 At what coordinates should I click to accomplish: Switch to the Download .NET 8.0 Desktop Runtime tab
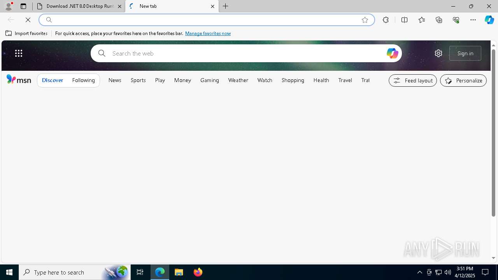(78, 6)
